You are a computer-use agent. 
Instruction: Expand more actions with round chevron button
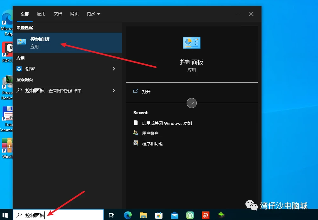[192, 103]
